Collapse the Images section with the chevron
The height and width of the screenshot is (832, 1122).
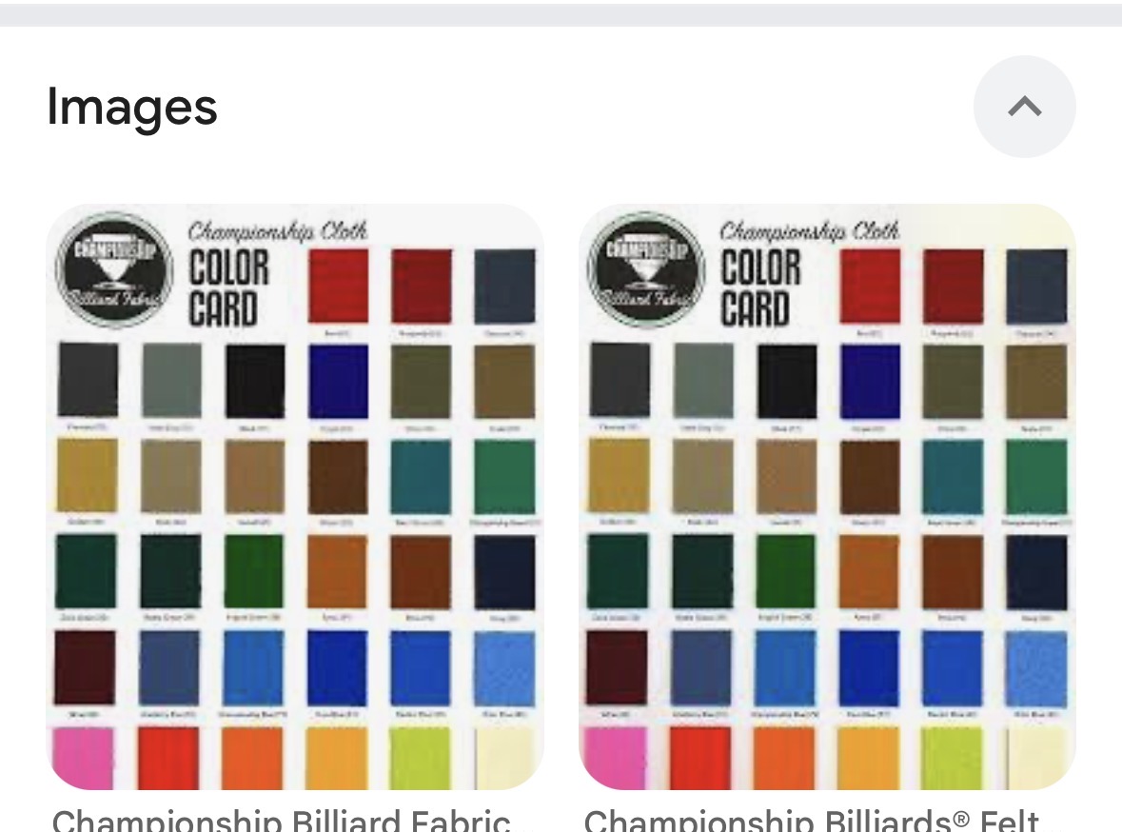(x=1024, y=107)
